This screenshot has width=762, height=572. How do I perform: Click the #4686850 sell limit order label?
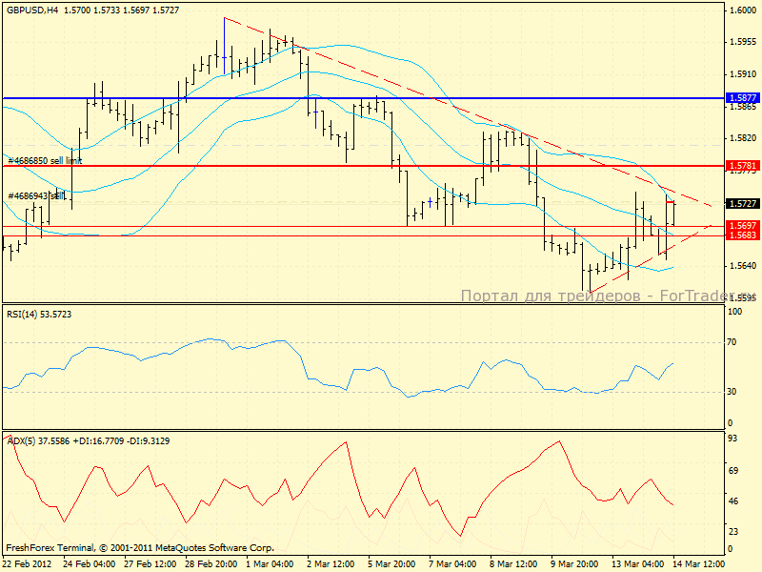point(45,161)
